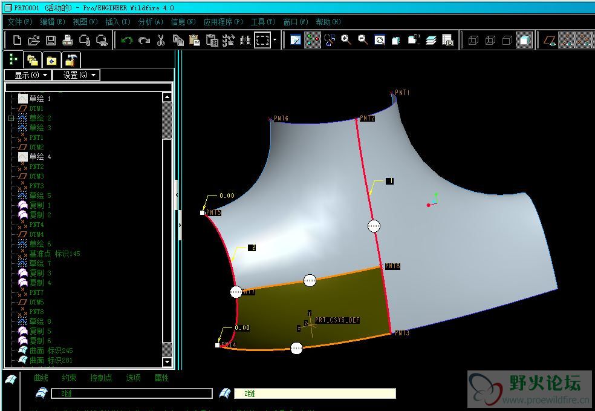Switch to No Hidden display mode

[507, 40]
